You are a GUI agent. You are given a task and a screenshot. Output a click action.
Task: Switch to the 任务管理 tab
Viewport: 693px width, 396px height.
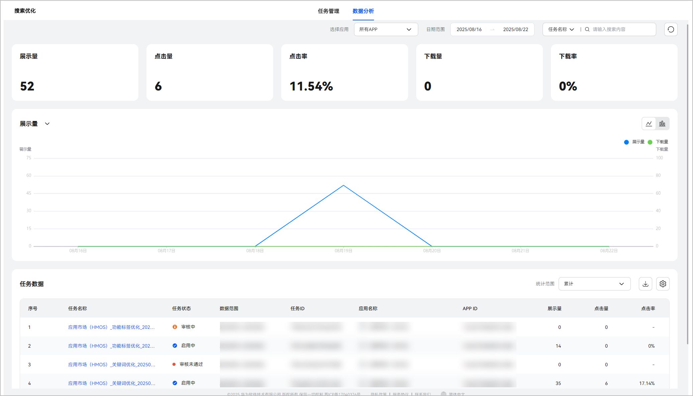click(328, 11)
